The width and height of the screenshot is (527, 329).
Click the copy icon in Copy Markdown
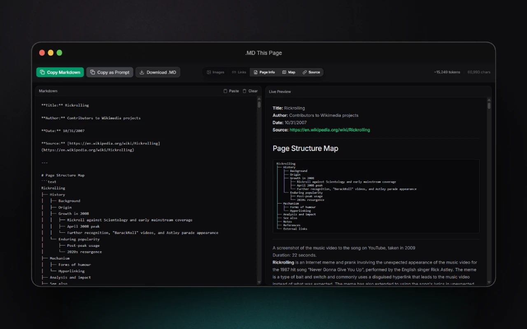pos(42,72)
